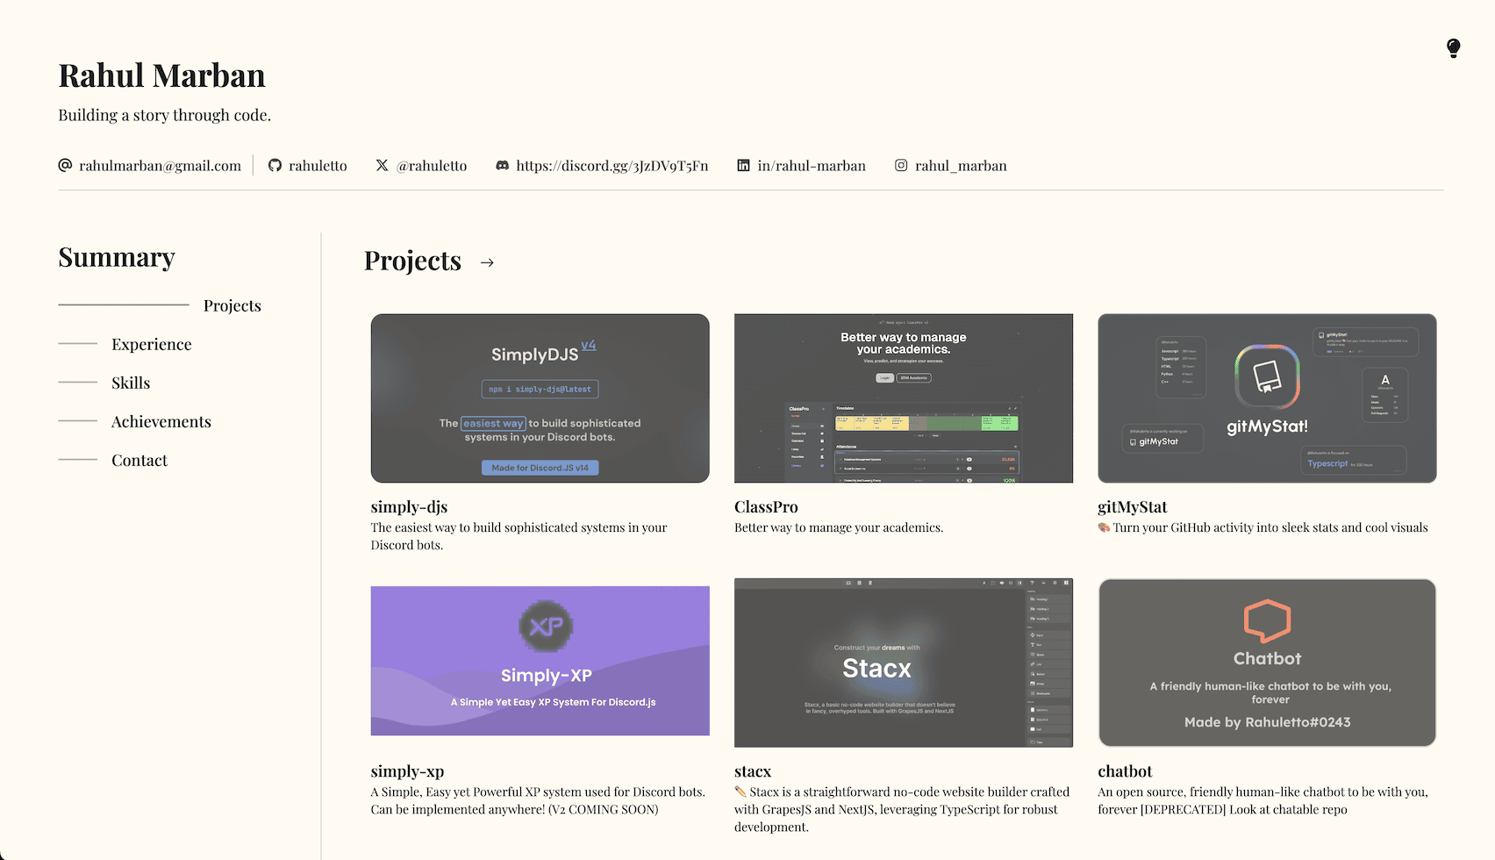Viewport: 1495px width, 860px height.
Task: Open the Contact section from the sidebar
Action: (x=139, y=460)
